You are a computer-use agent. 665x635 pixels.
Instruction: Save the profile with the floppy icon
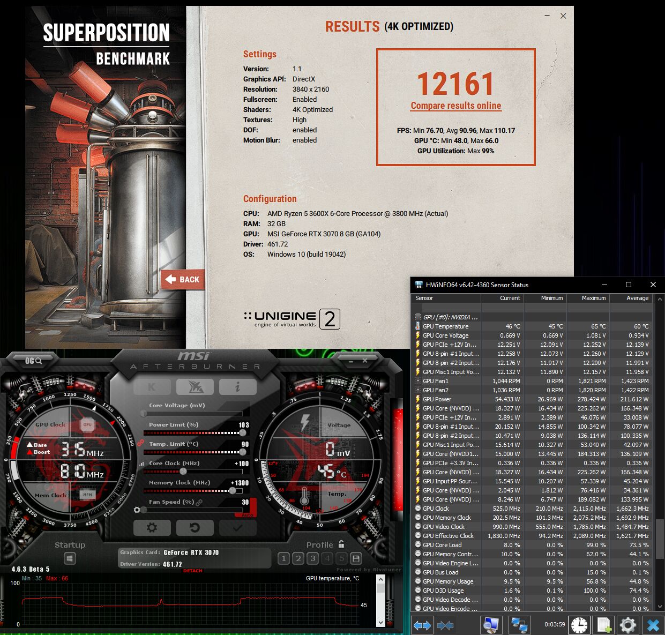point(356,558)
